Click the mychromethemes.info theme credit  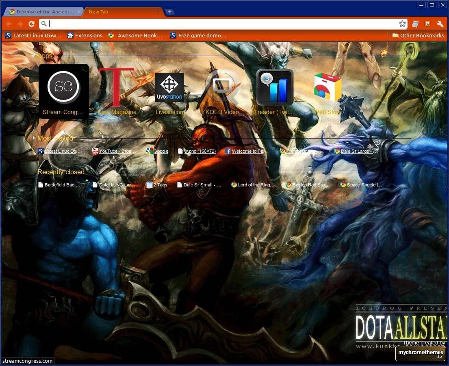[421, 353]
